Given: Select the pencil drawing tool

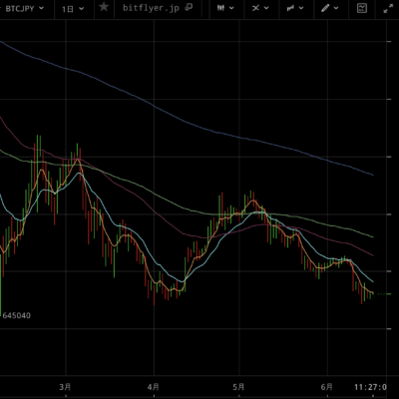Looking at the screenshot, I should [x=325, y=8].
